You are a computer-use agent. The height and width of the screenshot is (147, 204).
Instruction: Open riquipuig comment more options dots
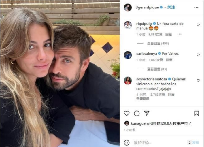coord(179,34)
